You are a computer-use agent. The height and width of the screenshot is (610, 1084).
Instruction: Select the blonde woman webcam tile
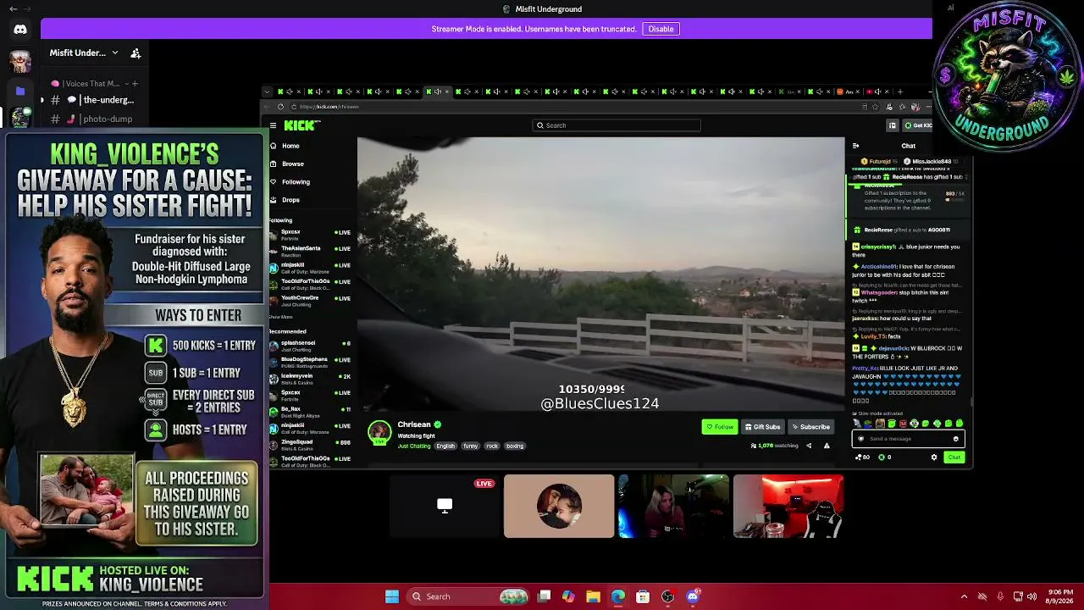click(673, 506)
